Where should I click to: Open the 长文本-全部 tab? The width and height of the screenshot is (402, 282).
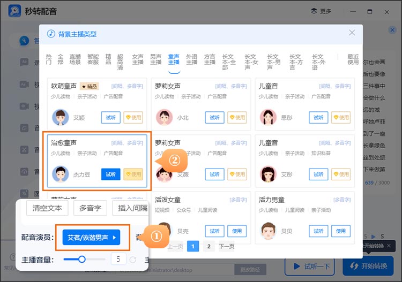[x=229, y=62]
